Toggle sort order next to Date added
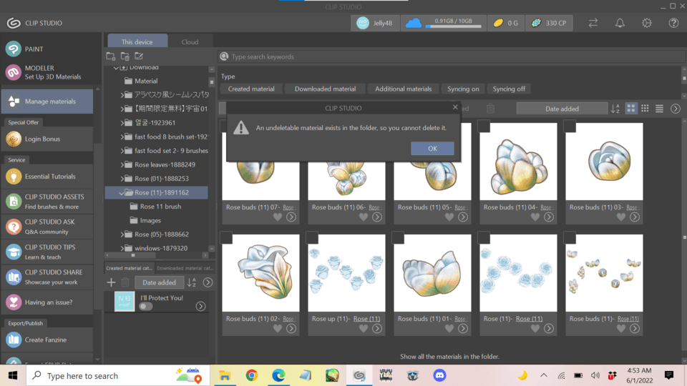This screenshot has height=386, width=687. pyautogui.click(x=615, y=109)
